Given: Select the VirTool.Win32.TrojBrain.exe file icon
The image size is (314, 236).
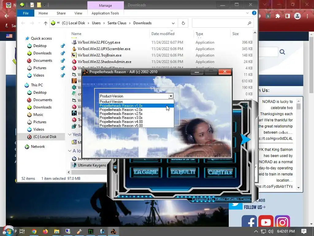Looking at the screenshot, I should (74, 55).
